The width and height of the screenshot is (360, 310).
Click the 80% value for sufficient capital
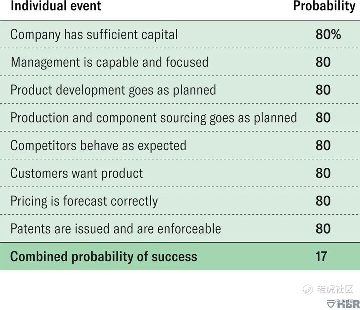[x=328, y=34]
